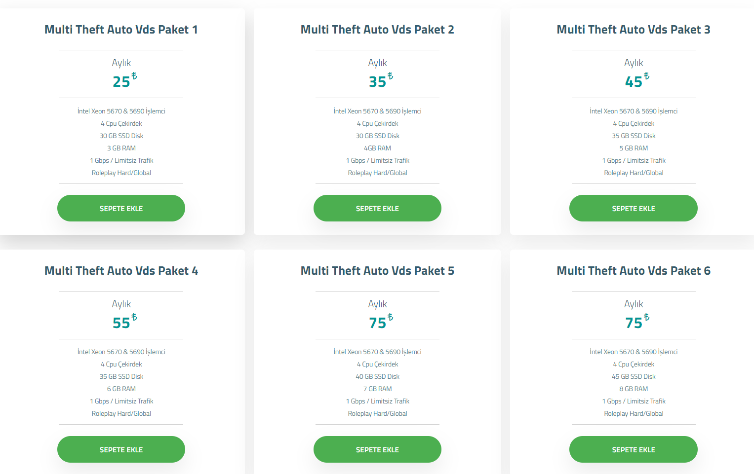Select the Multi Theft Auto Vds Paket 5 title
754x474 pixels.
pos(377,271)
